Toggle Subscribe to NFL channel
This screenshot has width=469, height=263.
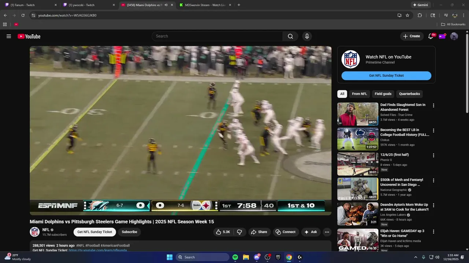pos(129,232)
